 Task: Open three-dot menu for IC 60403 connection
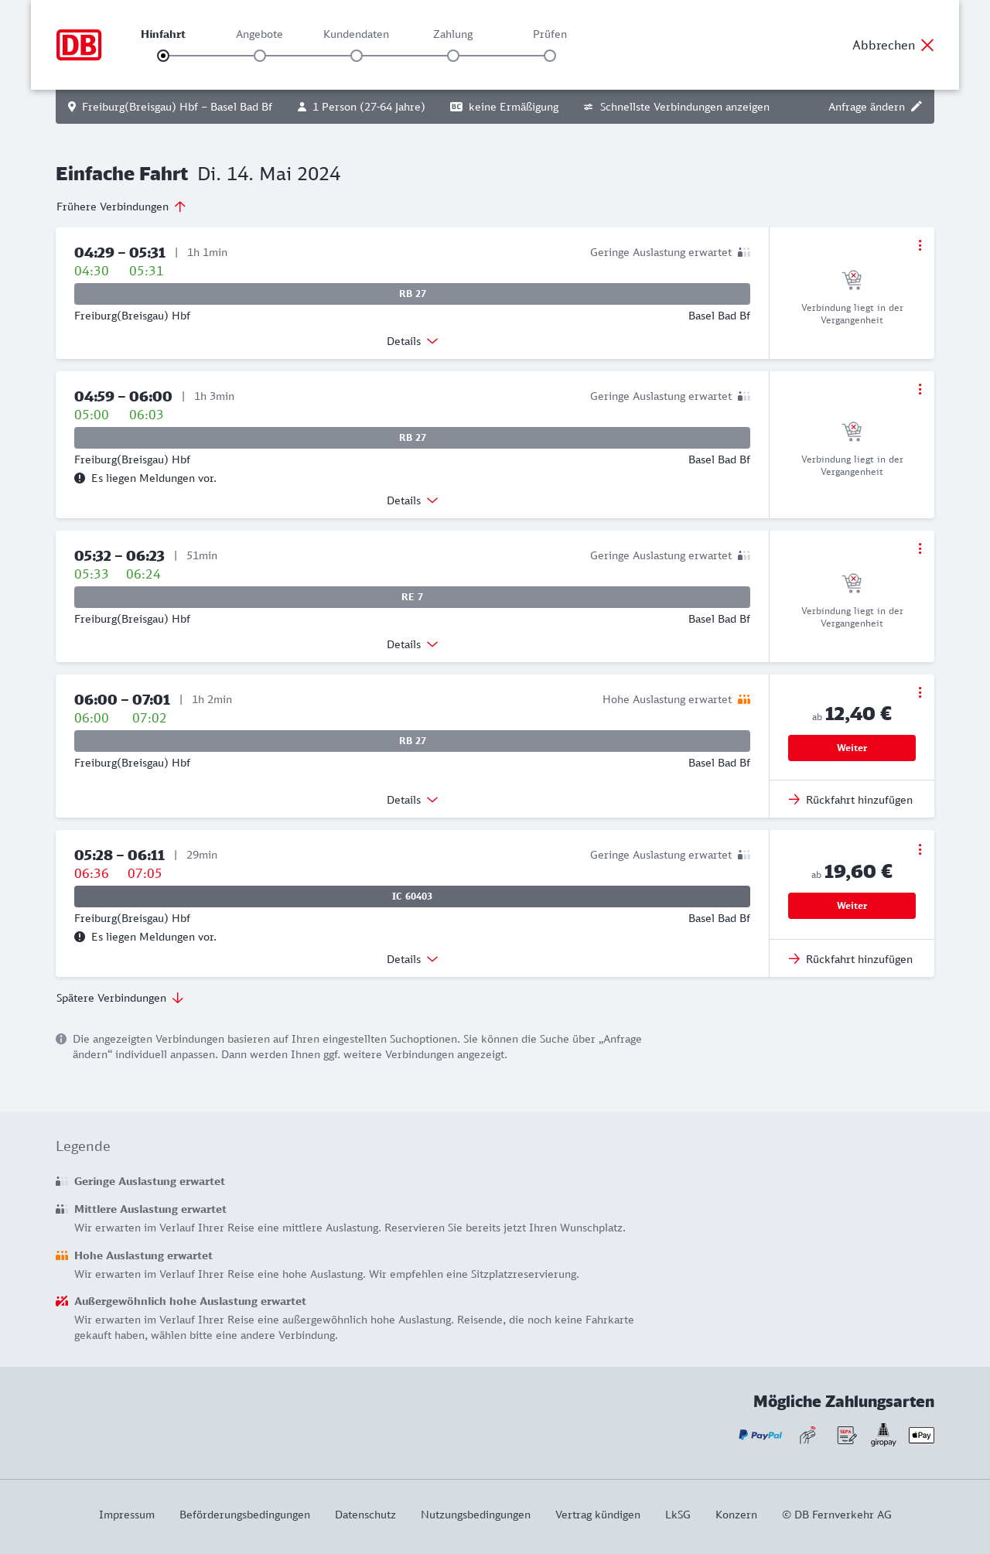pyautogui.click(x=920, y=849)
